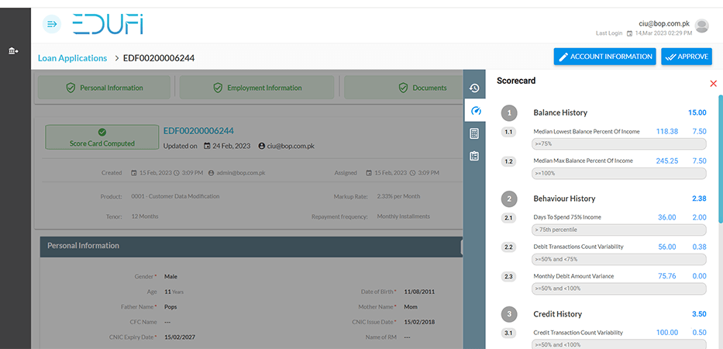Click the Account Information button

coord(604,57)
